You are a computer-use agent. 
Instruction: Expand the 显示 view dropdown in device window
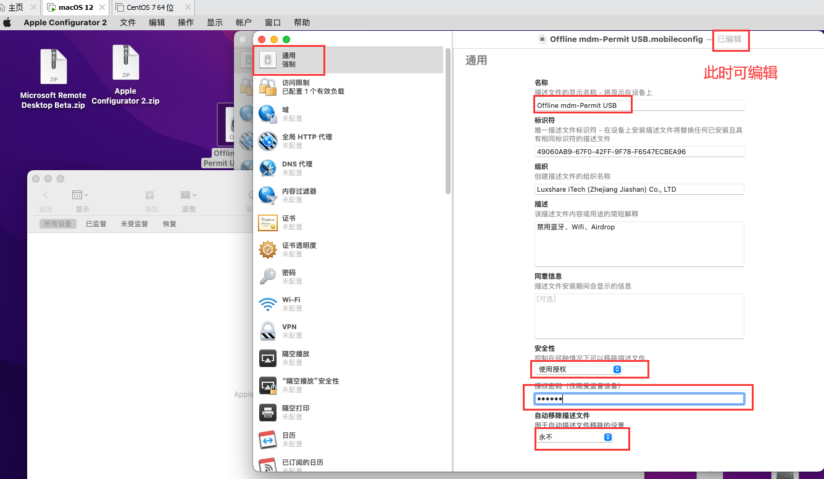pyautogui.click(x=80, y=195)
